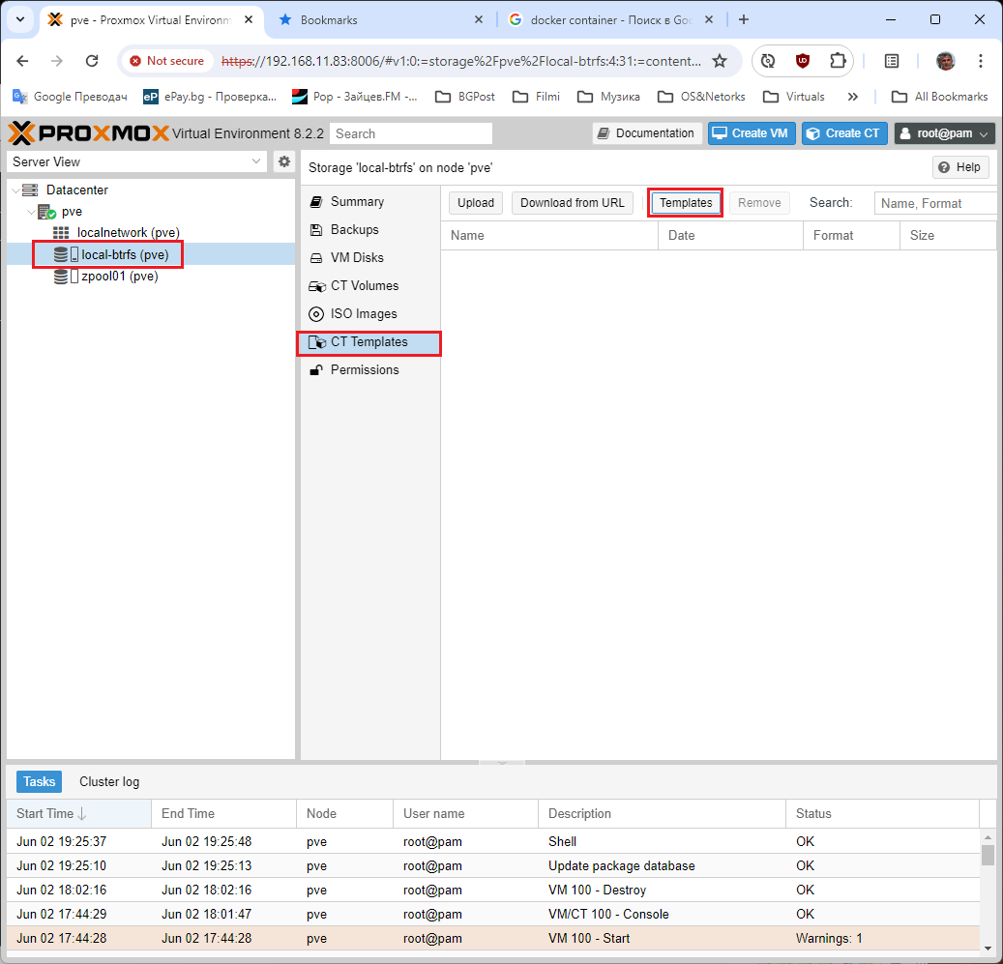Open the root@pam user menu
The image size is (1003, 964).
click(944, 133)
